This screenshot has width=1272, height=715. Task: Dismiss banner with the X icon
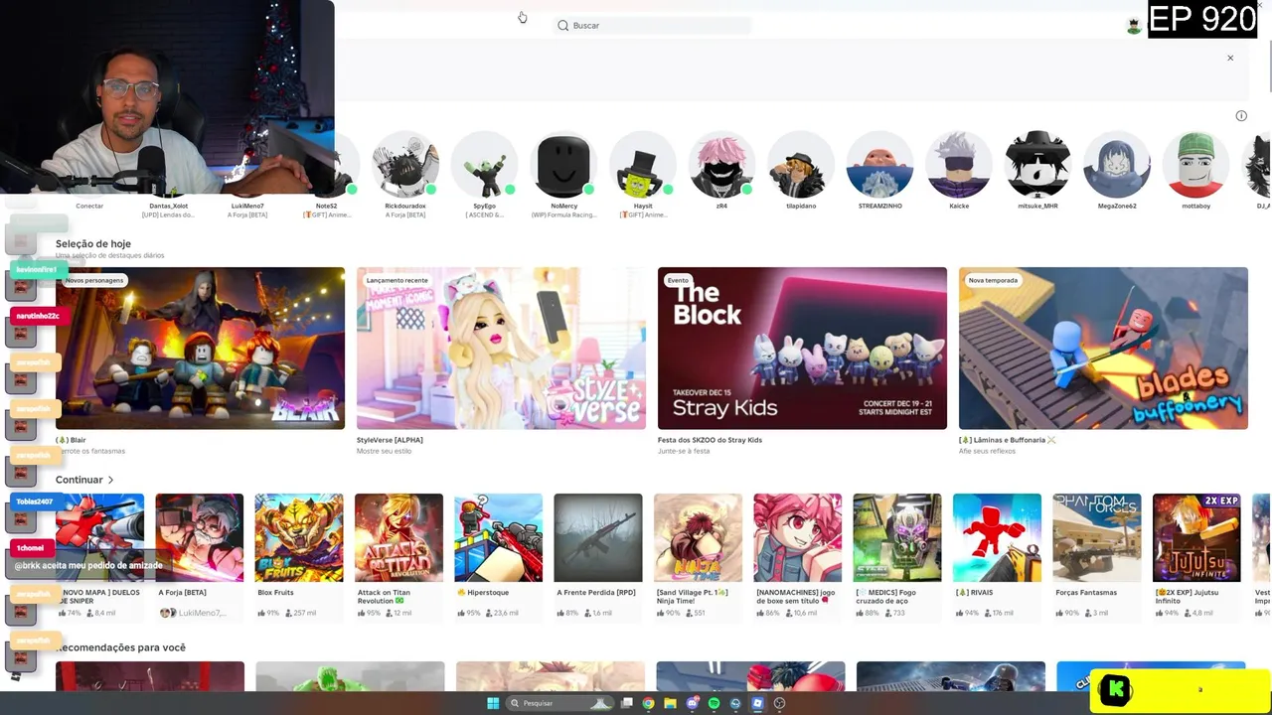(x=1230, y=58)
